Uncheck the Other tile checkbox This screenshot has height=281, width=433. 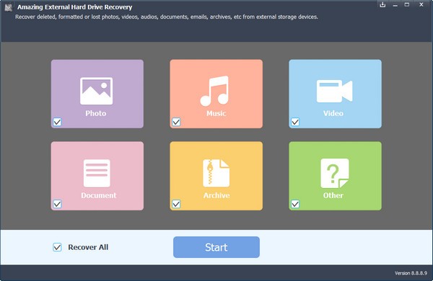click(295, 204)
